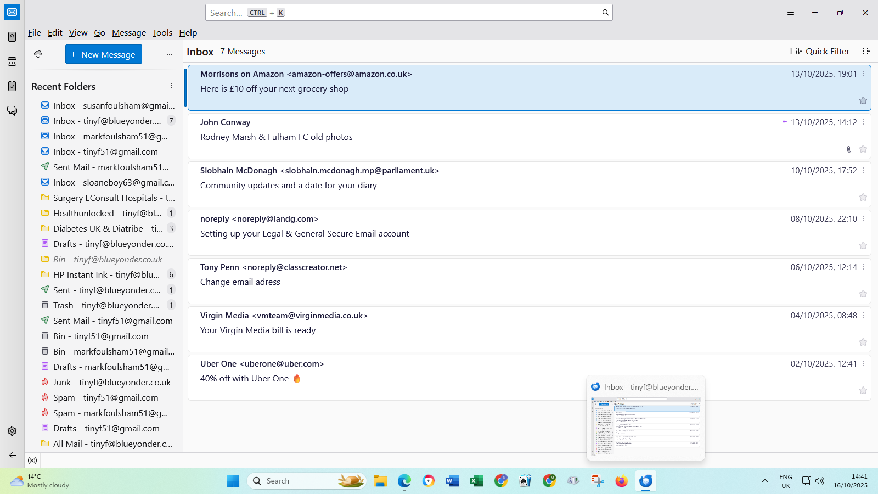
Task: Open the volume control in system tray
Action: click(x=820, y=481)
